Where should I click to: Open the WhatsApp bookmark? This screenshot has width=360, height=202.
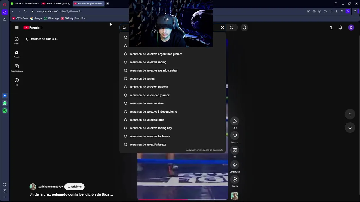pyautogui.click(x=51, y=18)
